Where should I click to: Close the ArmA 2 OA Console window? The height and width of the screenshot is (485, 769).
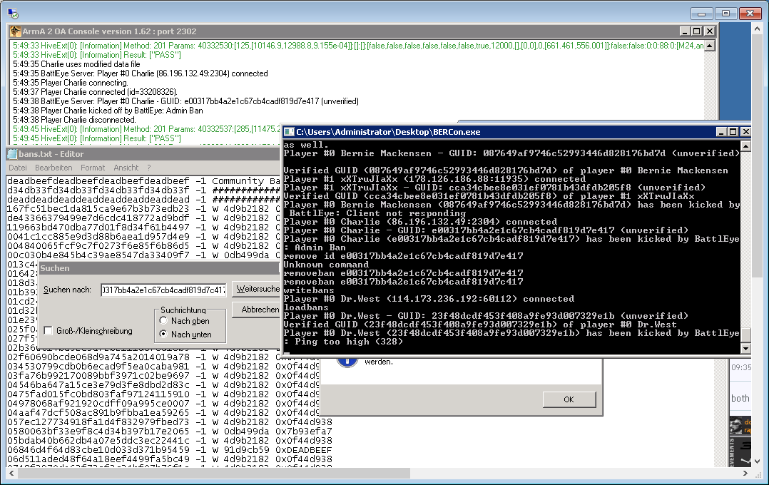[x=709, y=31]
